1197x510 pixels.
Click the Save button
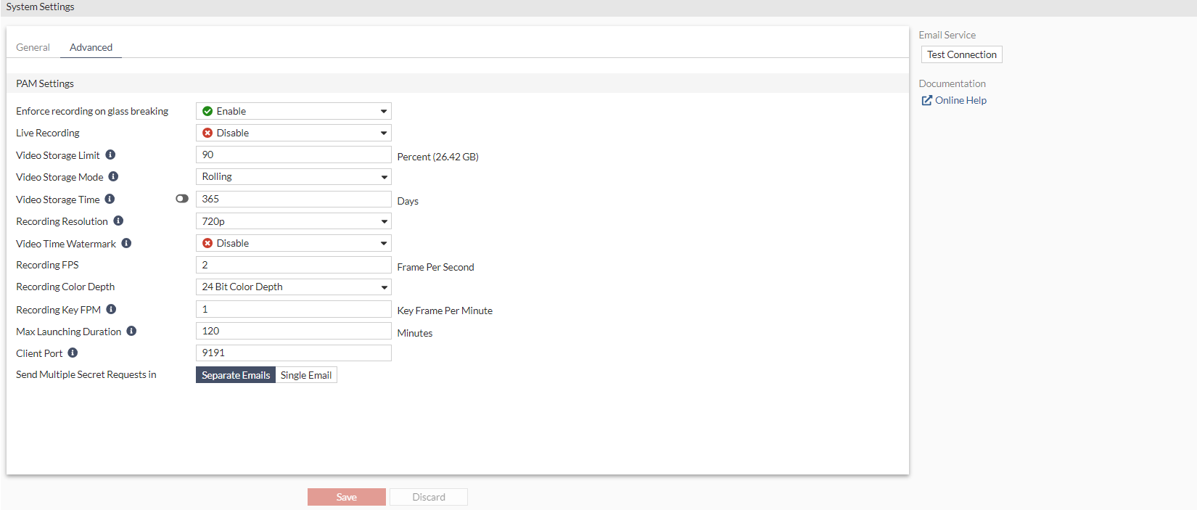tap(347, 497)
